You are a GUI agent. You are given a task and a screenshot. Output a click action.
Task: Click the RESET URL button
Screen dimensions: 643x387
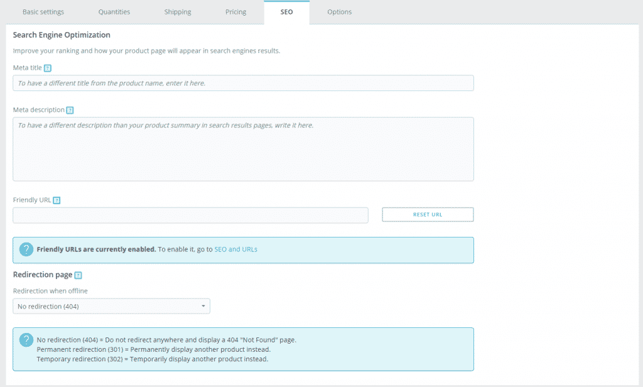(428, 214)
